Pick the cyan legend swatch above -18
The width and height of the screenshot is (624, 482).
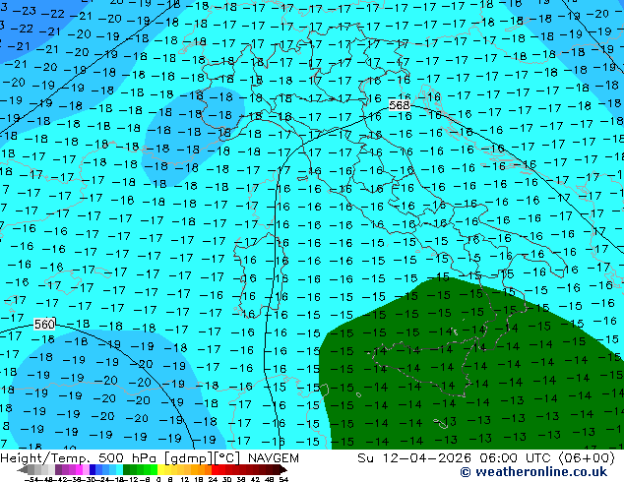point(119,469)
